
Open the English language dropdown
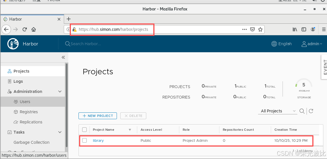pyautogui.click(x=282, y=44)
